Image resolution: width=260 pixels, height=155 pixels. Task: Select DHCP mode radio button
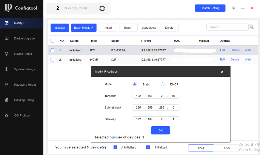[x=162, y=84]
